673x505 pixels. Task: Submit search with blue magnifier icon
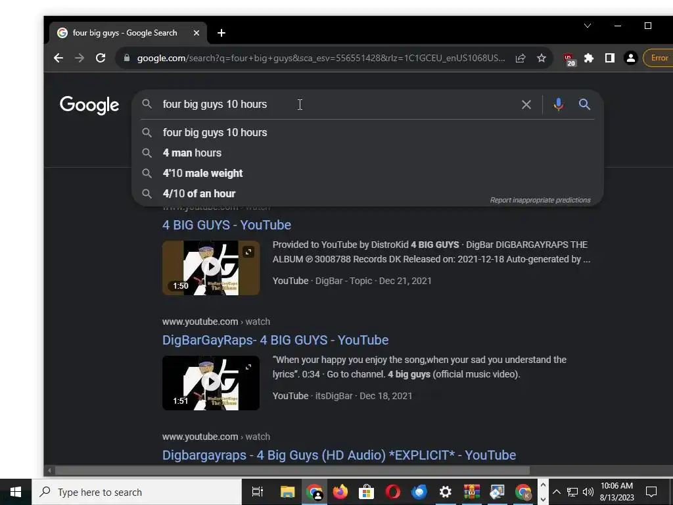pyautogui.click(x=584, y=104)
